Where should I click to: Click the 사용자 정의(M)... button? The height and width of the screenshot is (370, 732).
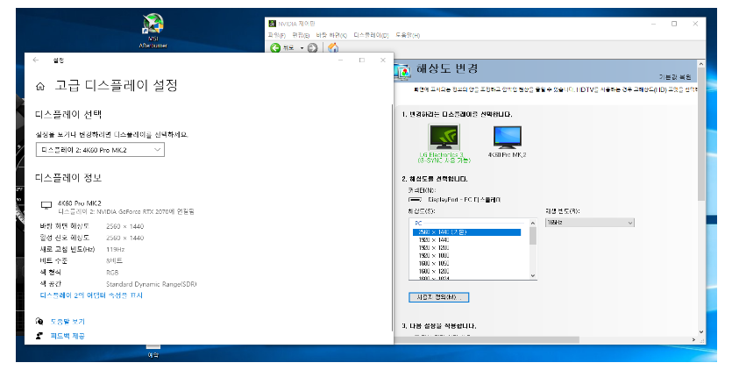click(438, 297)
